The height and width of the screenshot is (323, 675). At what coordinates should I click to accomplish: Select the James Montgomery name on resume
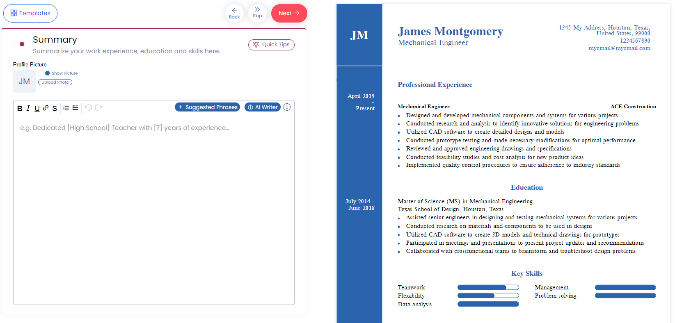click(x=451, y=31)
